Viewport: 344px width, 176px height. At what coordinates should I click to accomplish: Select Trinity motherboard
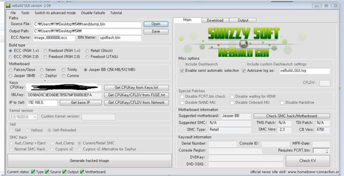pos(69,70)
